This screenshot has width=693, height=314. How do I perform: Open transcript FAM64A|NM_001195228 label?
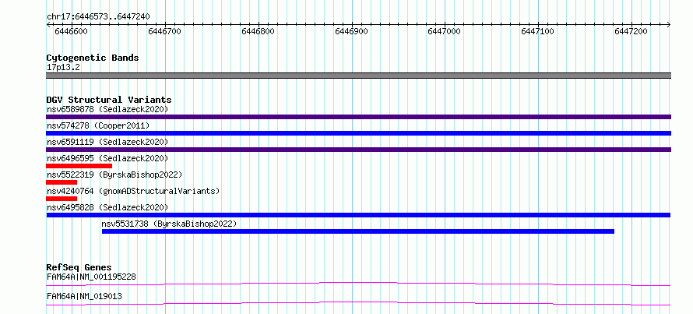[x=91, y=277]
